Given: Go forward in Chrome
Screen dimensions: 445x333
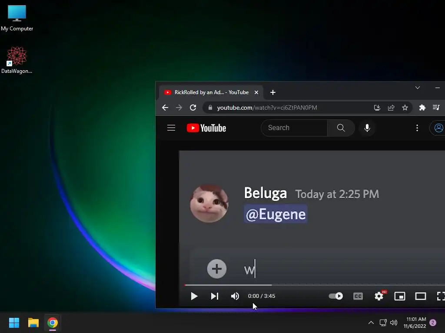Looking at the screenshot, I should tap(179, 108).
